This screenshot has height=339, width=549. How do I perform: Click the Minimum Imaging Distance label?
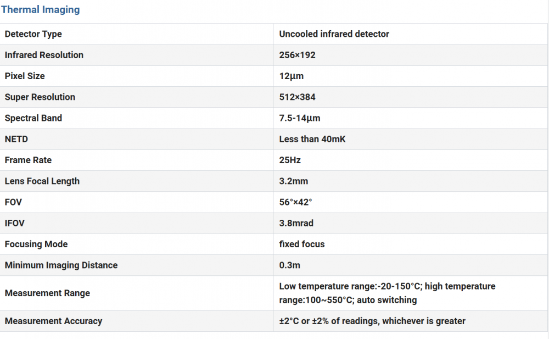pyautogui.click(x=61, y=265)
